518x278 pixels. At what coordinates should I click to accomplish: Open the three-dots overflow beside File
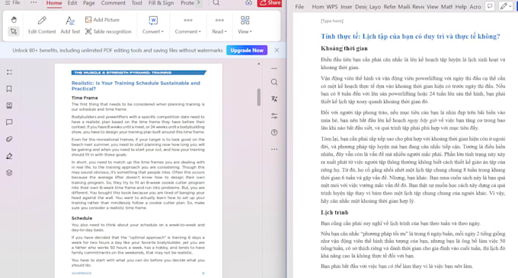[x=34, y=2]
